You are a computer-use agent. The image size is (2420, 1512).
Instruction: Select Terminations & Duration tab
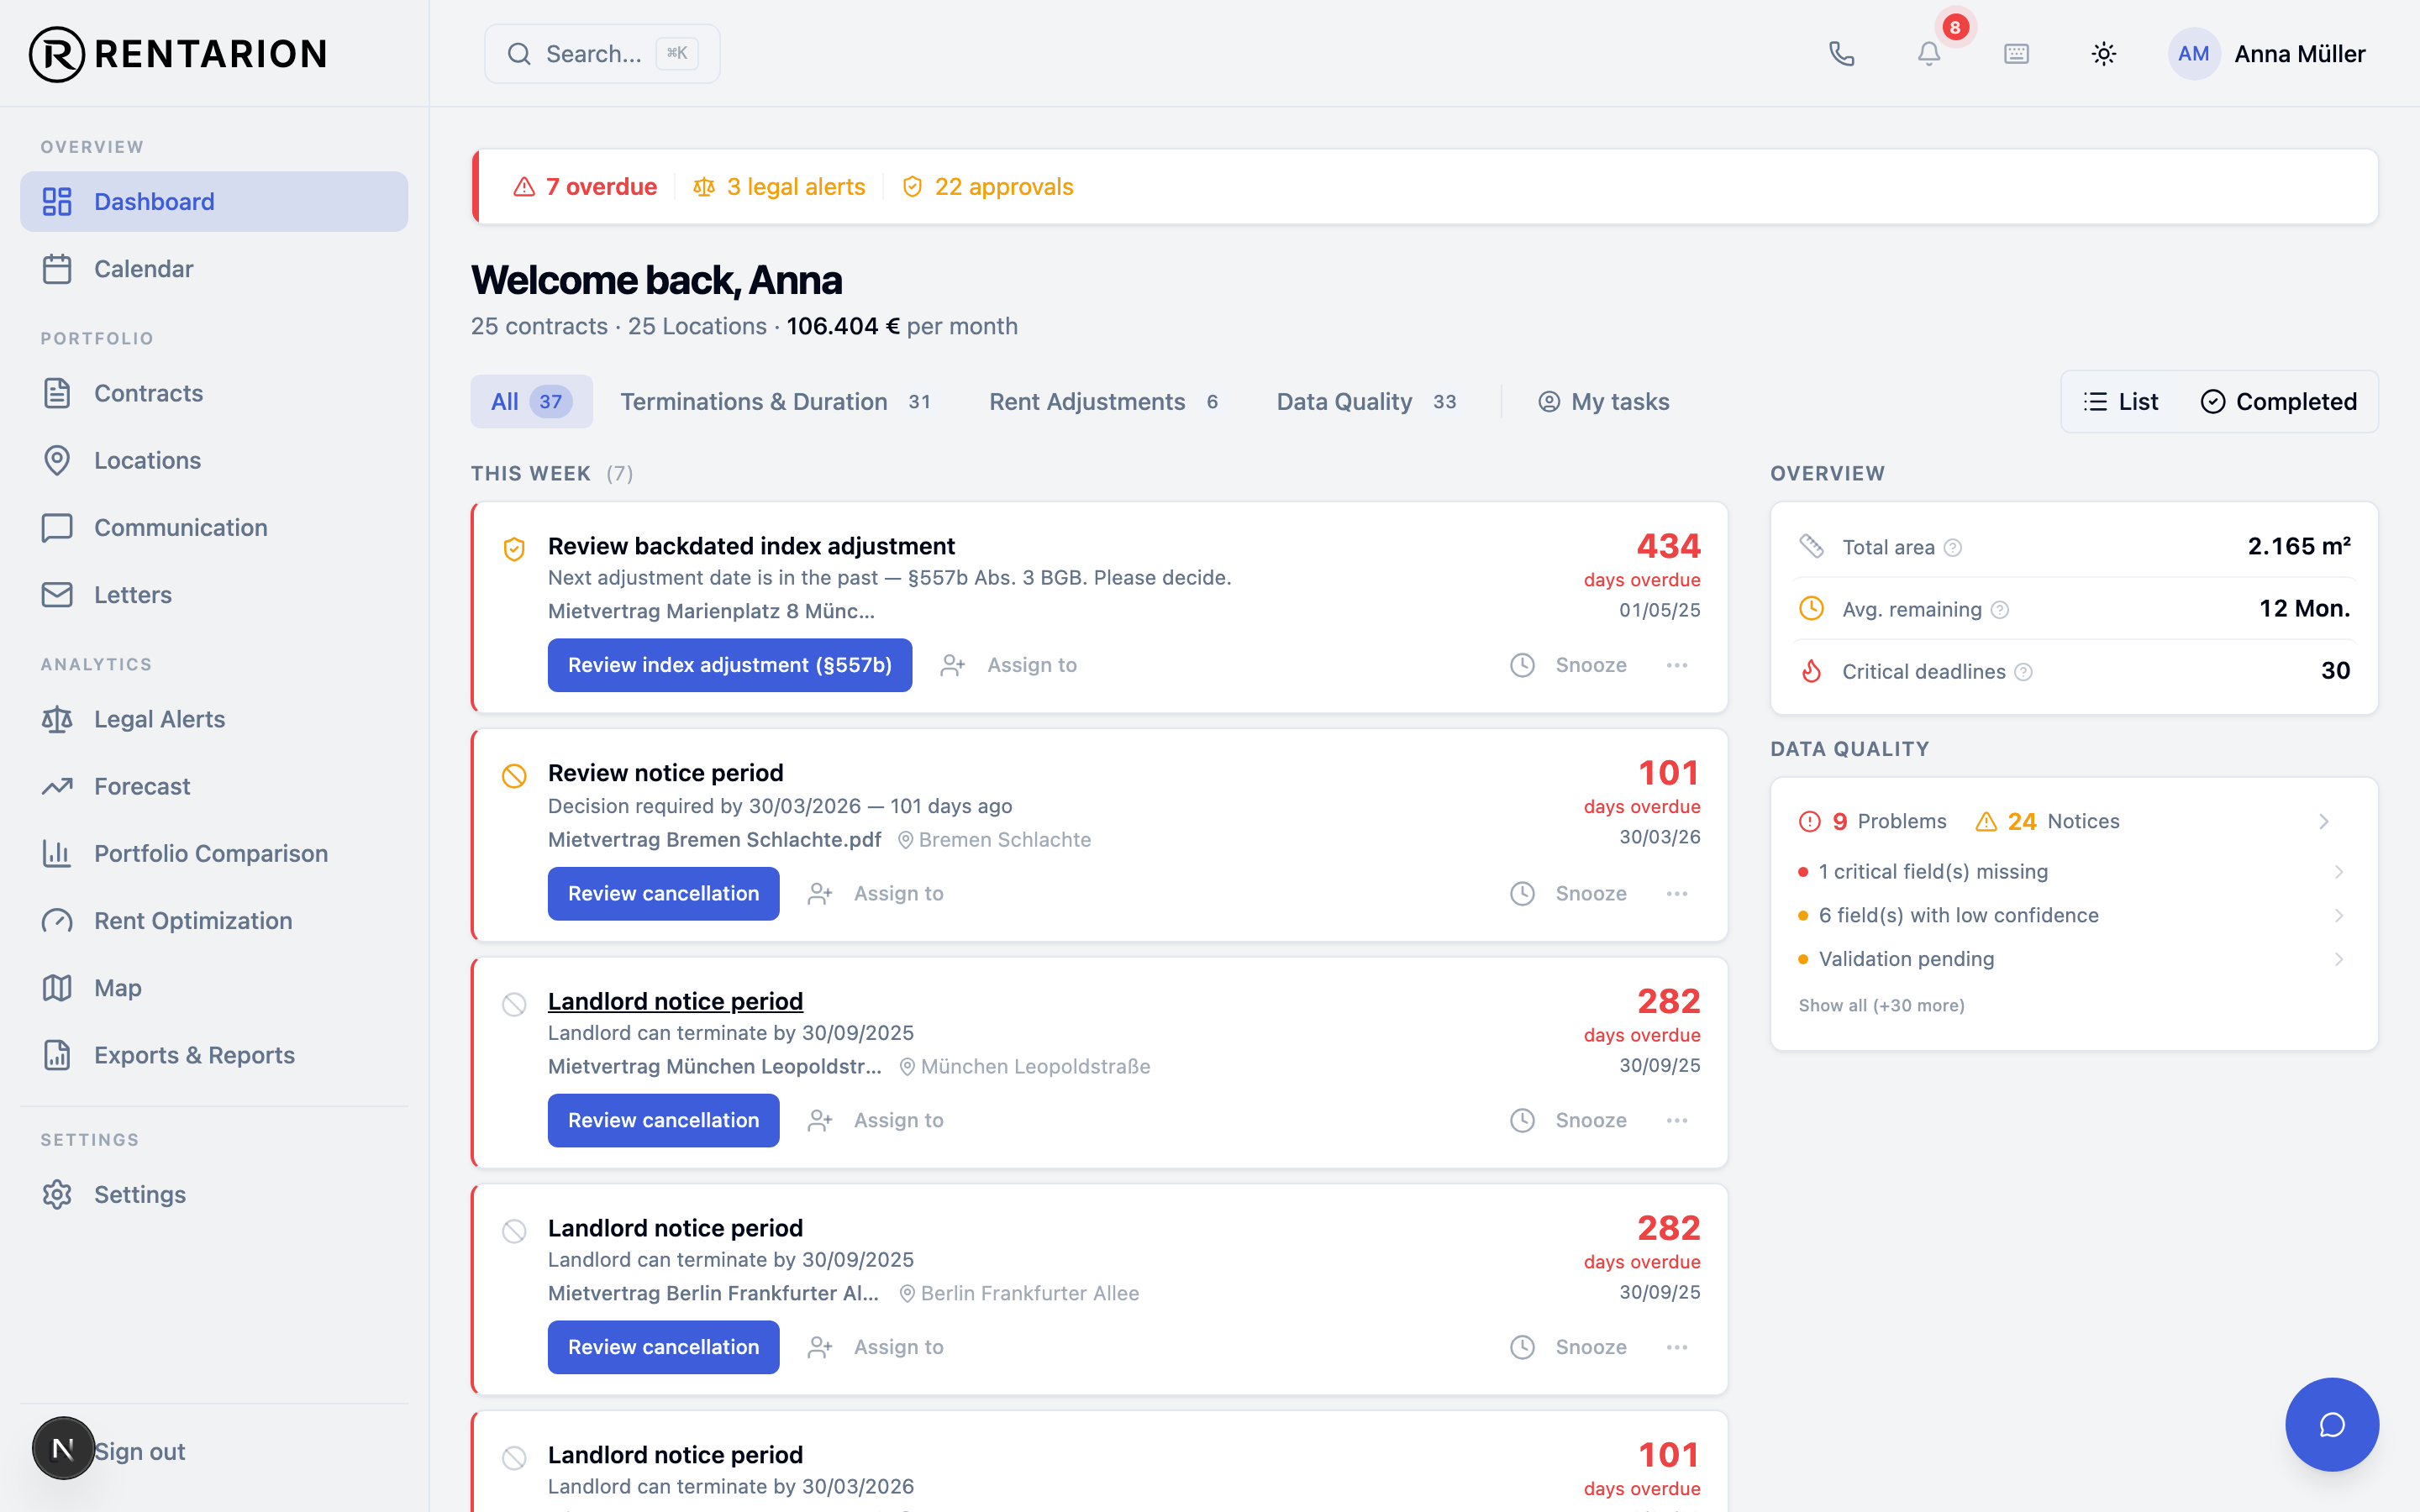click(x=776, y=402)
